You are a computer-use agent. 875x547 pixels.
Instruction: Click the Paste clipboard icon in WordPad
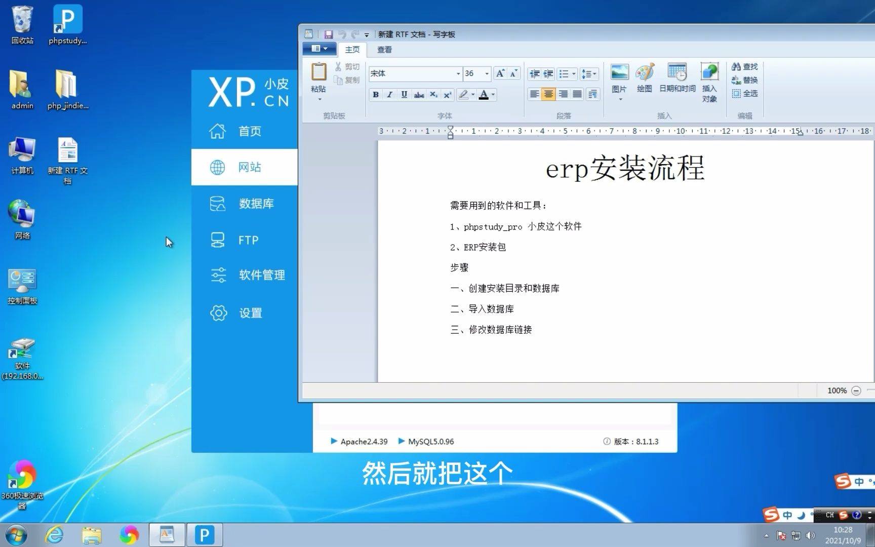[x=319, y=72]
